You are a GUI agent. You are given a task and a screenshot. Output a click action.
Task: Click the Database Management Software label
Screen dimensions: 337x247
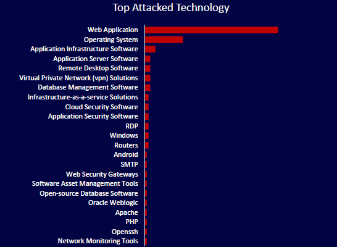point(88,87)
